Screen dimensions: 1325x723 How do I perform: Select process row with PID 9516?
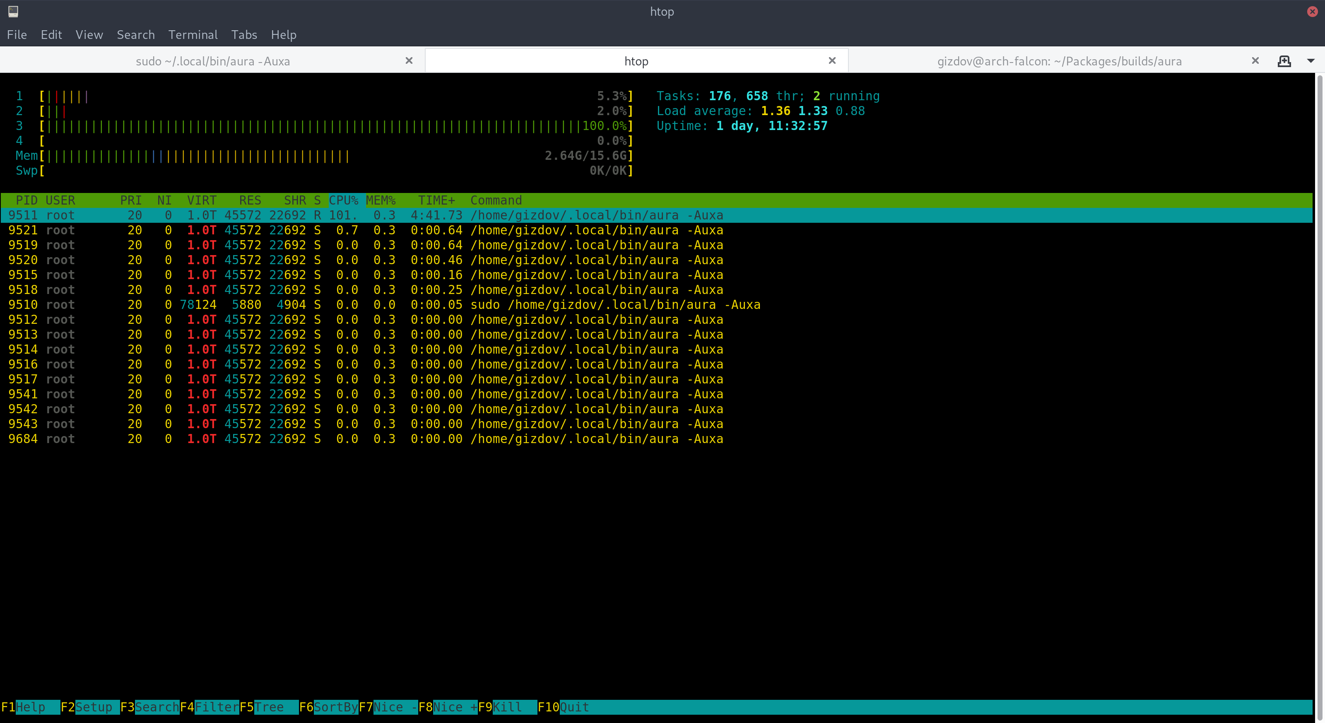click(x=656, y=364)
